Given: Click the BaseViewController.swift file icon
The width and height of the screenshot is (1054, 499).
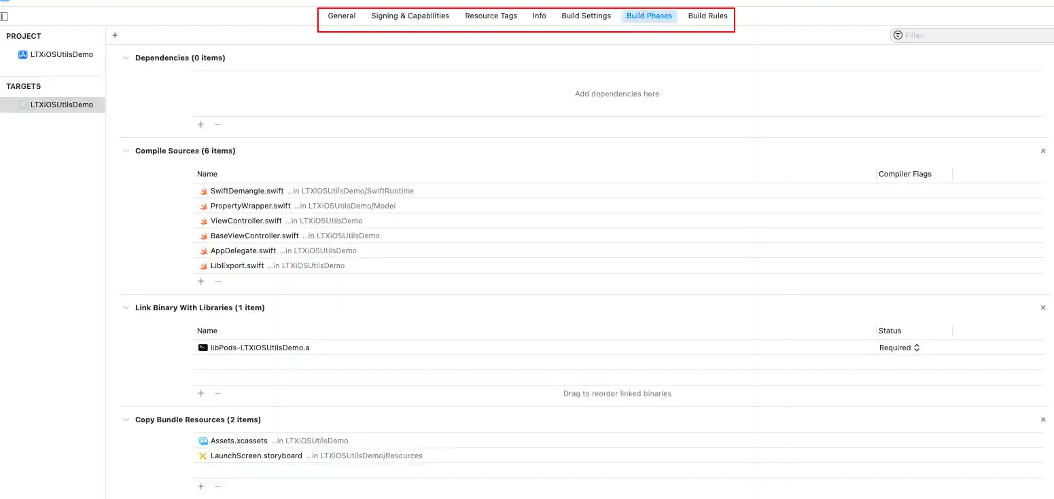Looking at the screenshot, I should pos(203,236).
